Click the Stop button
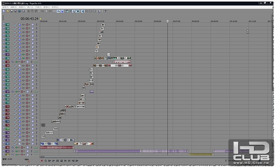276x168 pixels. pyautogui.click(x=61, y=161)
